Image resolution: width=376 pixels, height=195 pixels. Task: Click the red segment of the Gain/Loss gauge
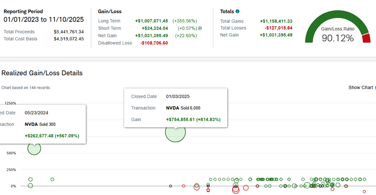tap(367, 39)
